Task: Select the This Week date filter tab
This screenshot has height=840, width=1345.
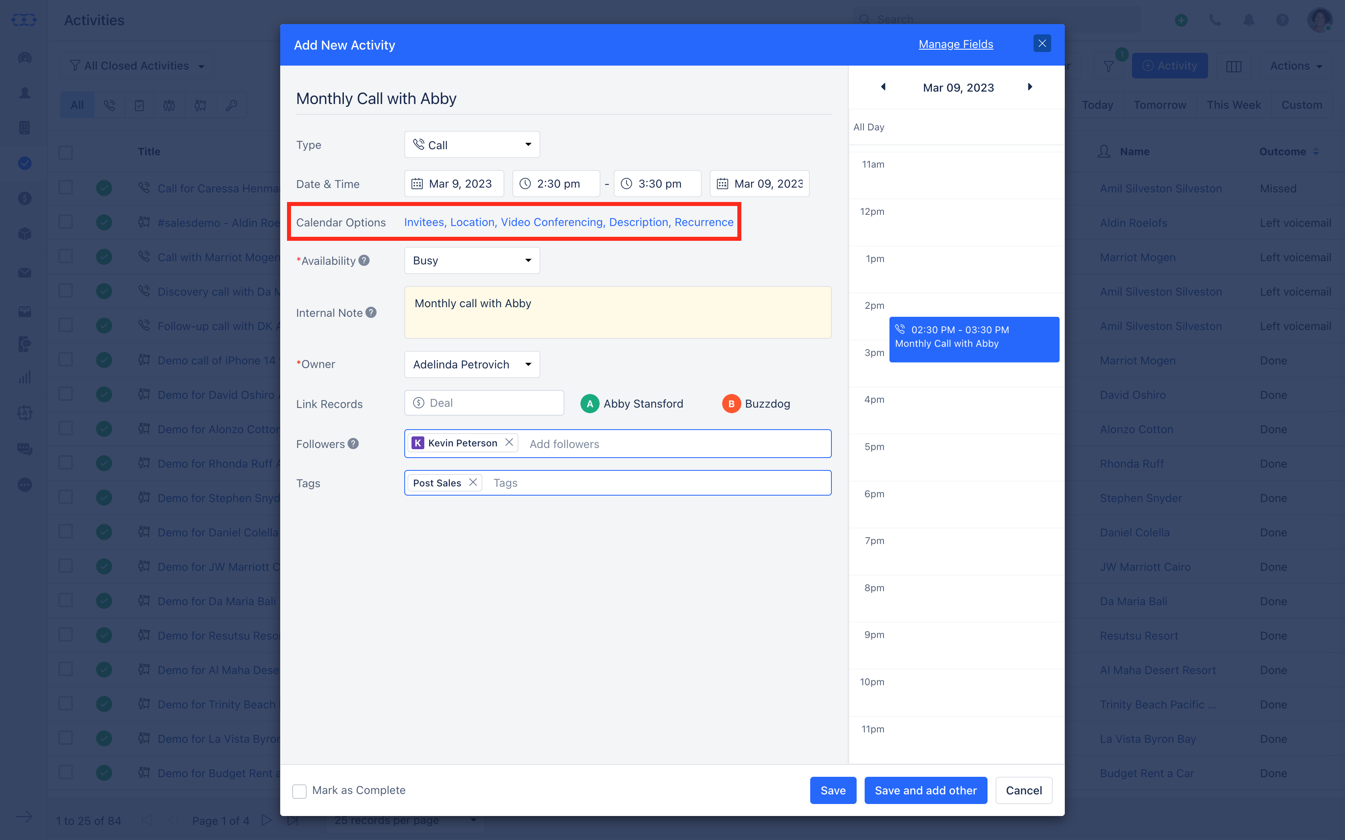Action: pos(1233,105)
